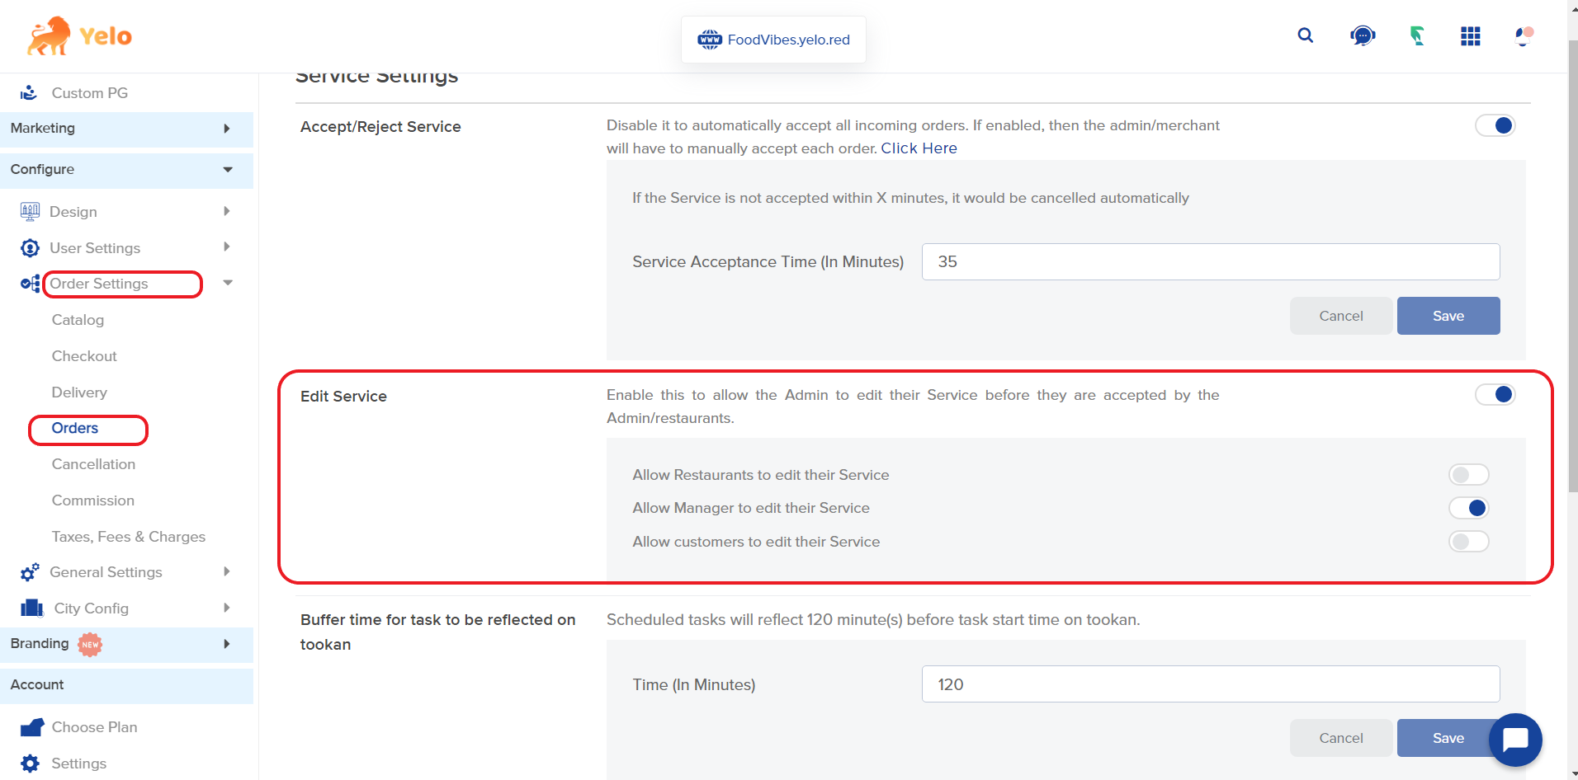The width and height of the screenshot is (1578, 780).
Task: Follow the Click Here link
Action: 919,148
